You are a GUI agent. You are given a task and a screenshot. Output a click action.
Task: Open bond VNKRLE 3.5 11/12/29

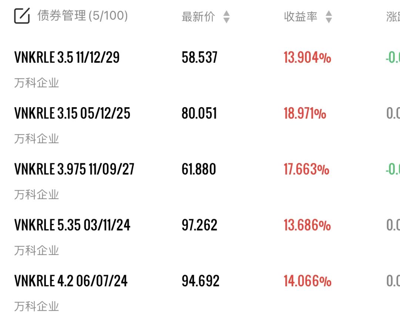click(x=67, y=58)
